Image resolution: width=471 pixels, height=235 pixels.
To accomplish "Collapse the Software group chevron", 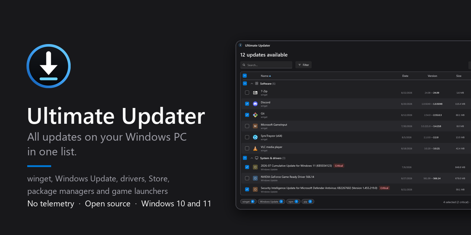I will pos(252,84).
